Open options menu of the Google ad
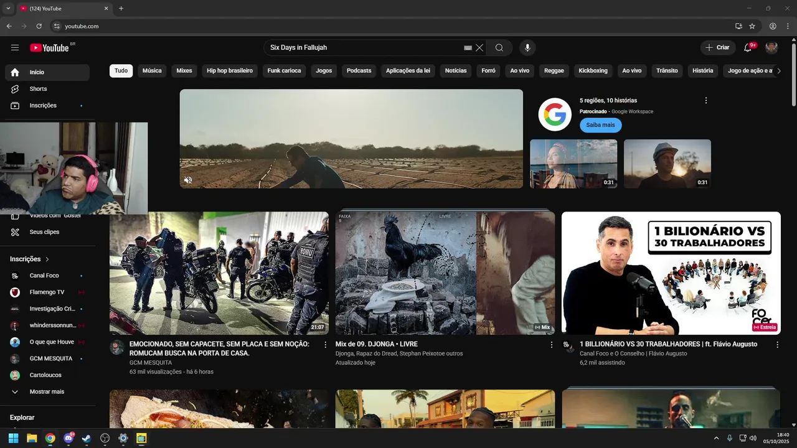Viewport: 797px width, 448px height. tap(706, 100)
